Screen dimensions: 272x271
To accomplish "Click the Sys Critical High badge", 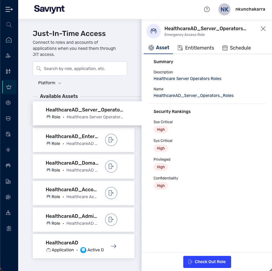I will (x=161, y=148).
